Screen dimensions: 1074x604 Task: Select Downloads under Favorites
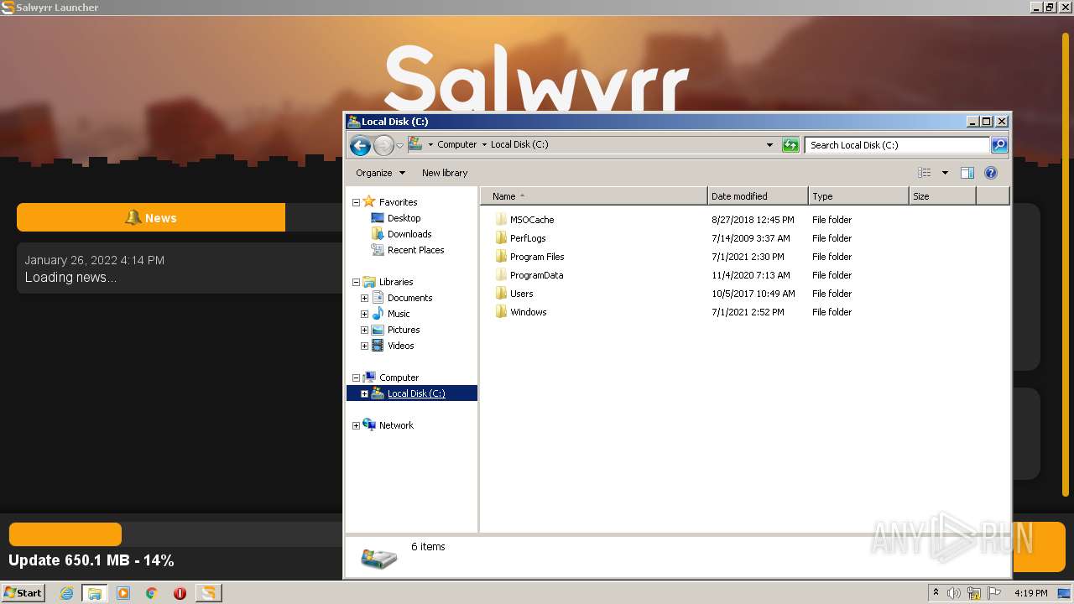pos(409,234)
